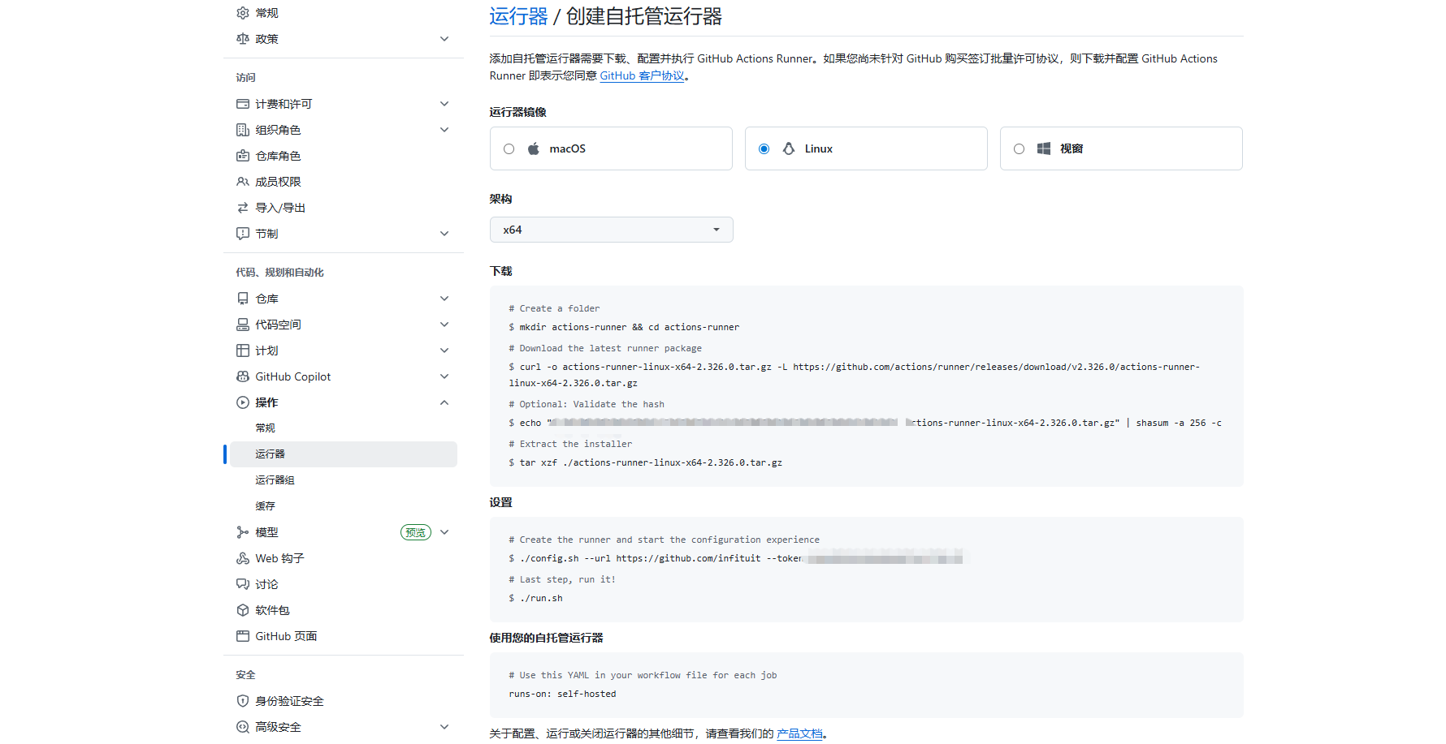Viewport: 1446px width, 744px height.
Task: Click the branch icon next to 模型
Action: (242, 532)
